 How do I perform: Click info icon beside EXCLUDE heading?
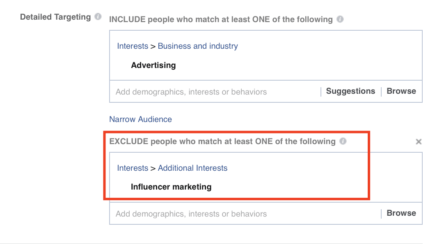tap(343, 141)
